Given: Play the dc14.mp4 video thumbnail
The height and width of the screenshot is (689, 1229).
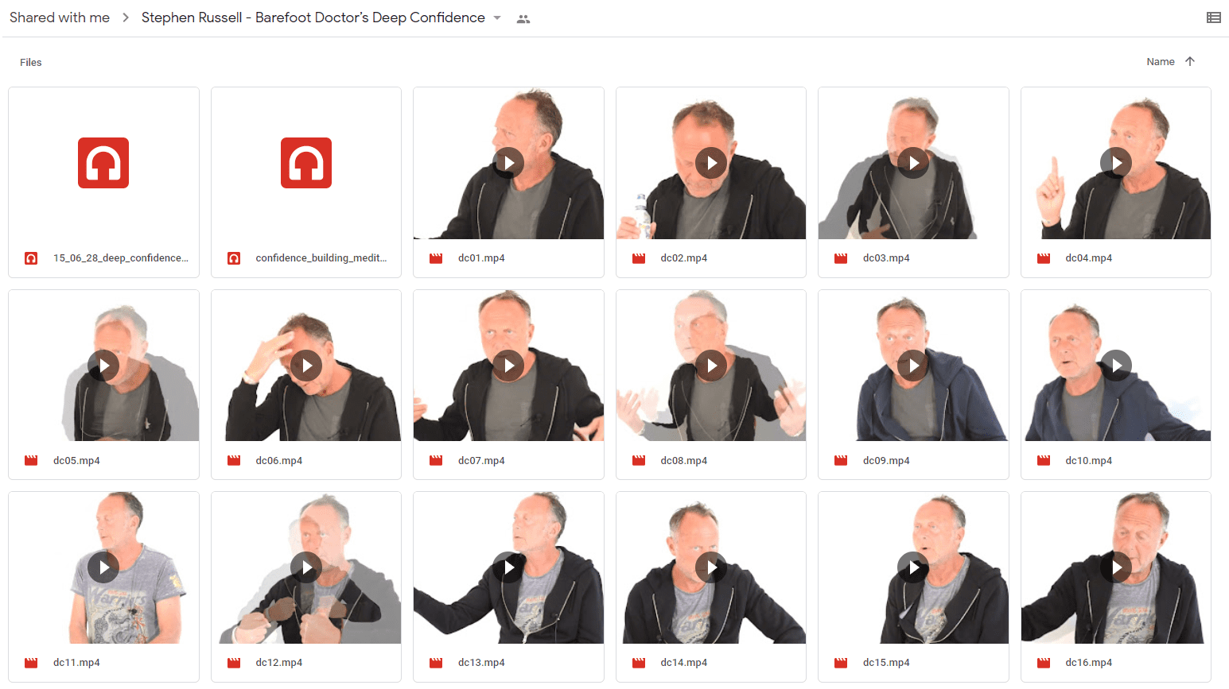Looking at the screenshot, I should point(711,567).
